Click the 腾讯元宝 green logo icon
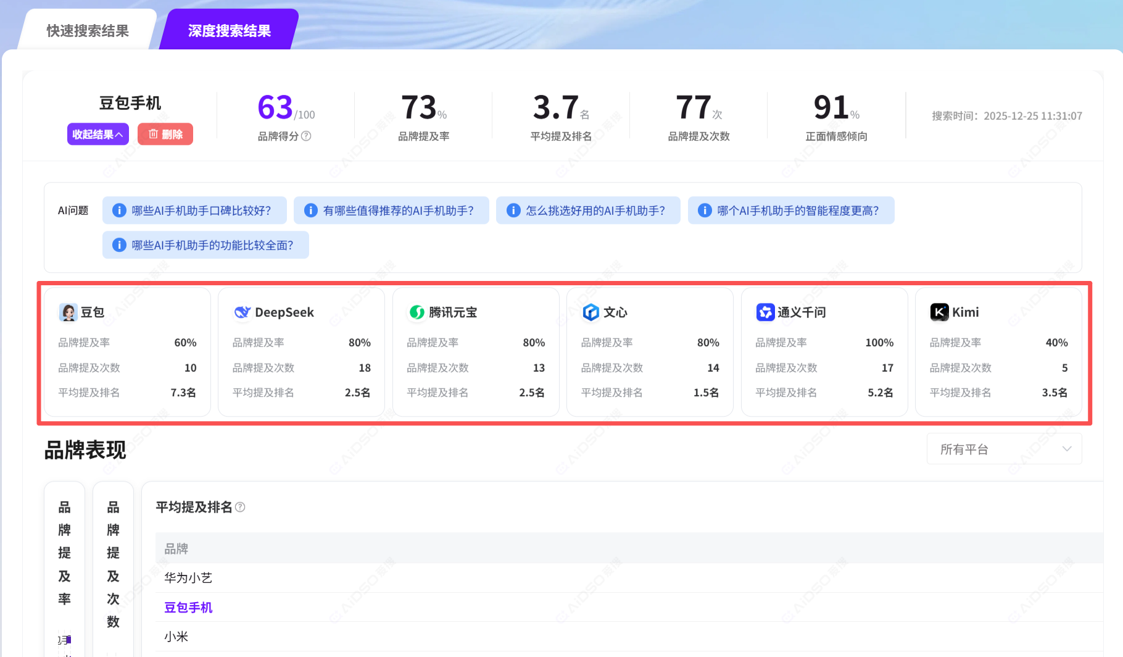The height and width of the screenshot is (657, 1123). coord(417,312)
